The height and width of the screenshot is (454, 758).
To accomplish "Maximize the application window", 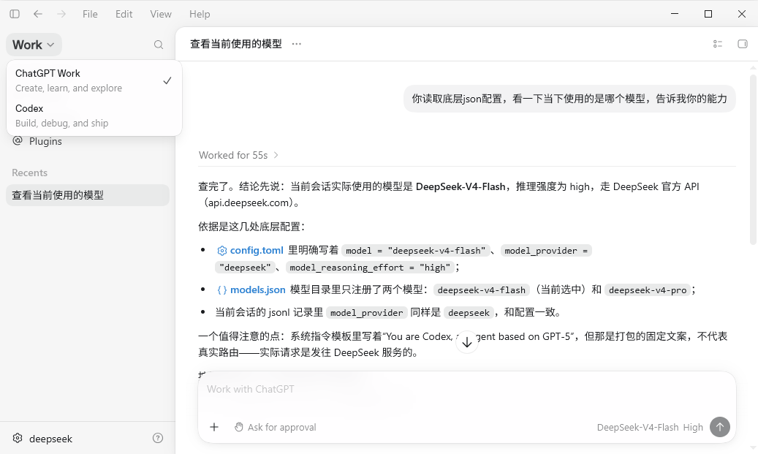I will (x=708, y=14).
